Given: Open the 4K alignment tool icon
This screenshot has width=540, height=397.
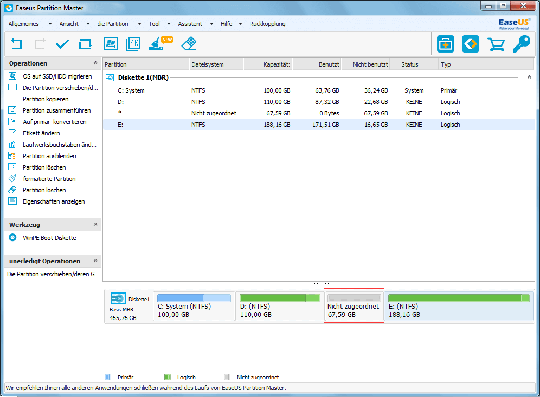Looking at the screenshot, I should point(133,44).
